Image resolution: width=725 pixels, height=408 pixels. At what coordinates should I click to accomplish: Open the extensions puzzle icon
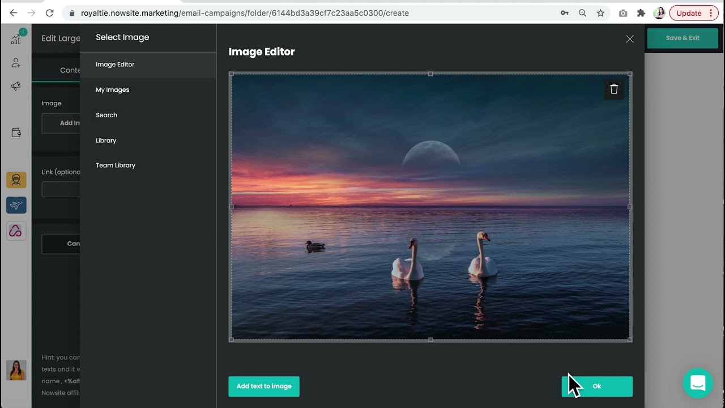641,13
